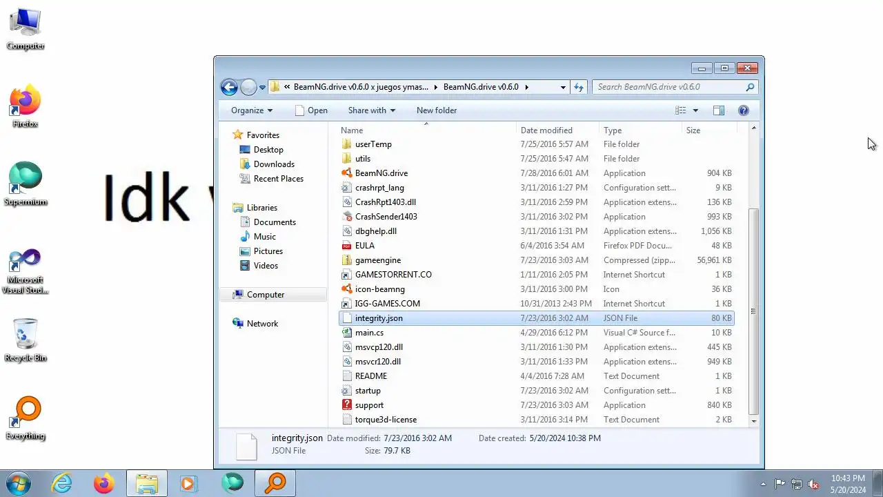Click the torque3d-license file name
This screenshot has height=497, width=883.
click(x=386, y=420)
